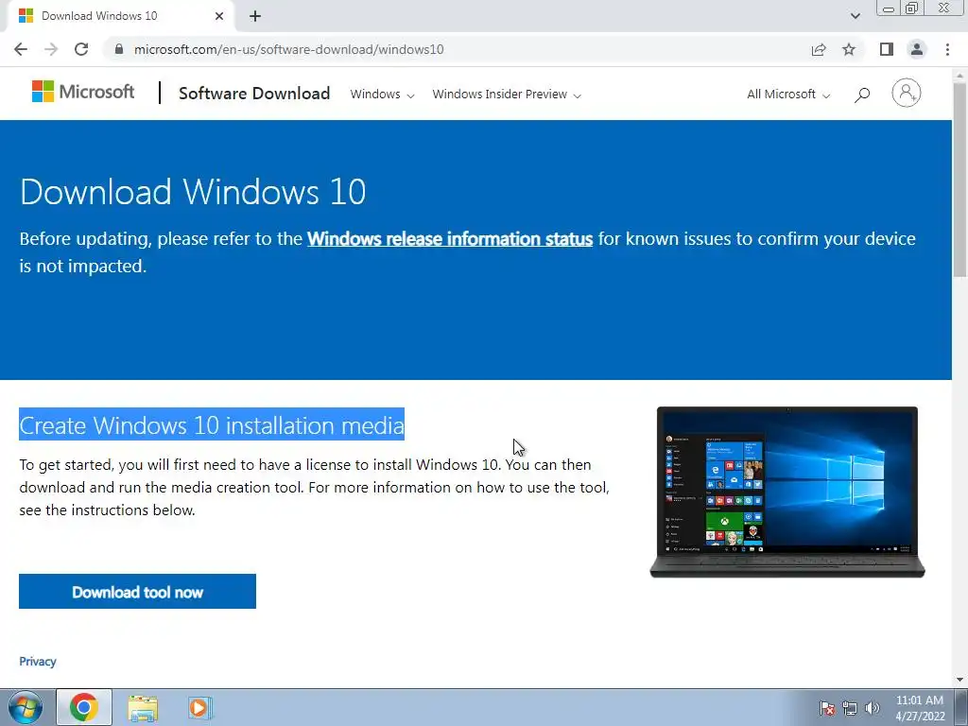Open the tab search chevron
The width and height of the screenshot is (968, 726).
(x=855, y=16)
